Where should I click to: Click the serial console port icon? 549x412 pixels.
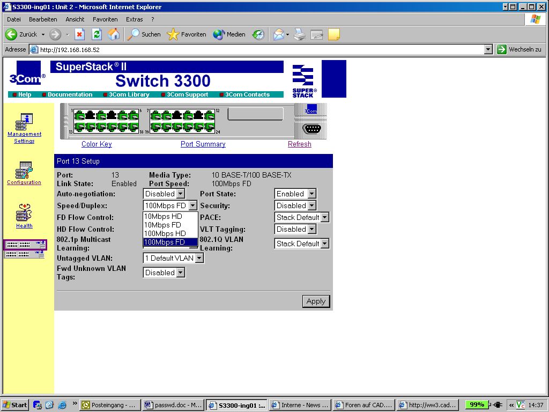point(311,129)
